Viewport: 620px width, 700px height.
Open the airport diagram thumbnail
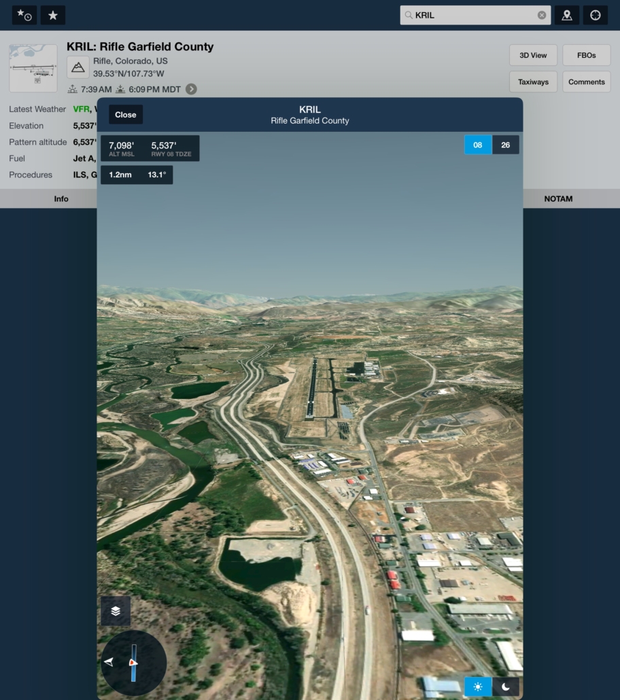(x=33, y=69)
